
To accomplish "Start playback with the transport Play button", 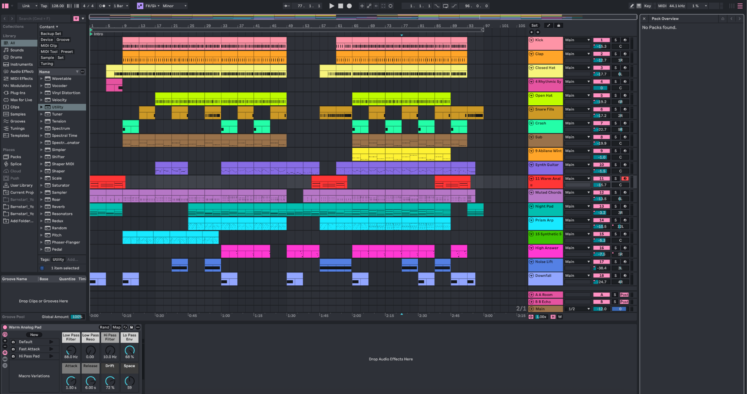I will coord(332,6).
